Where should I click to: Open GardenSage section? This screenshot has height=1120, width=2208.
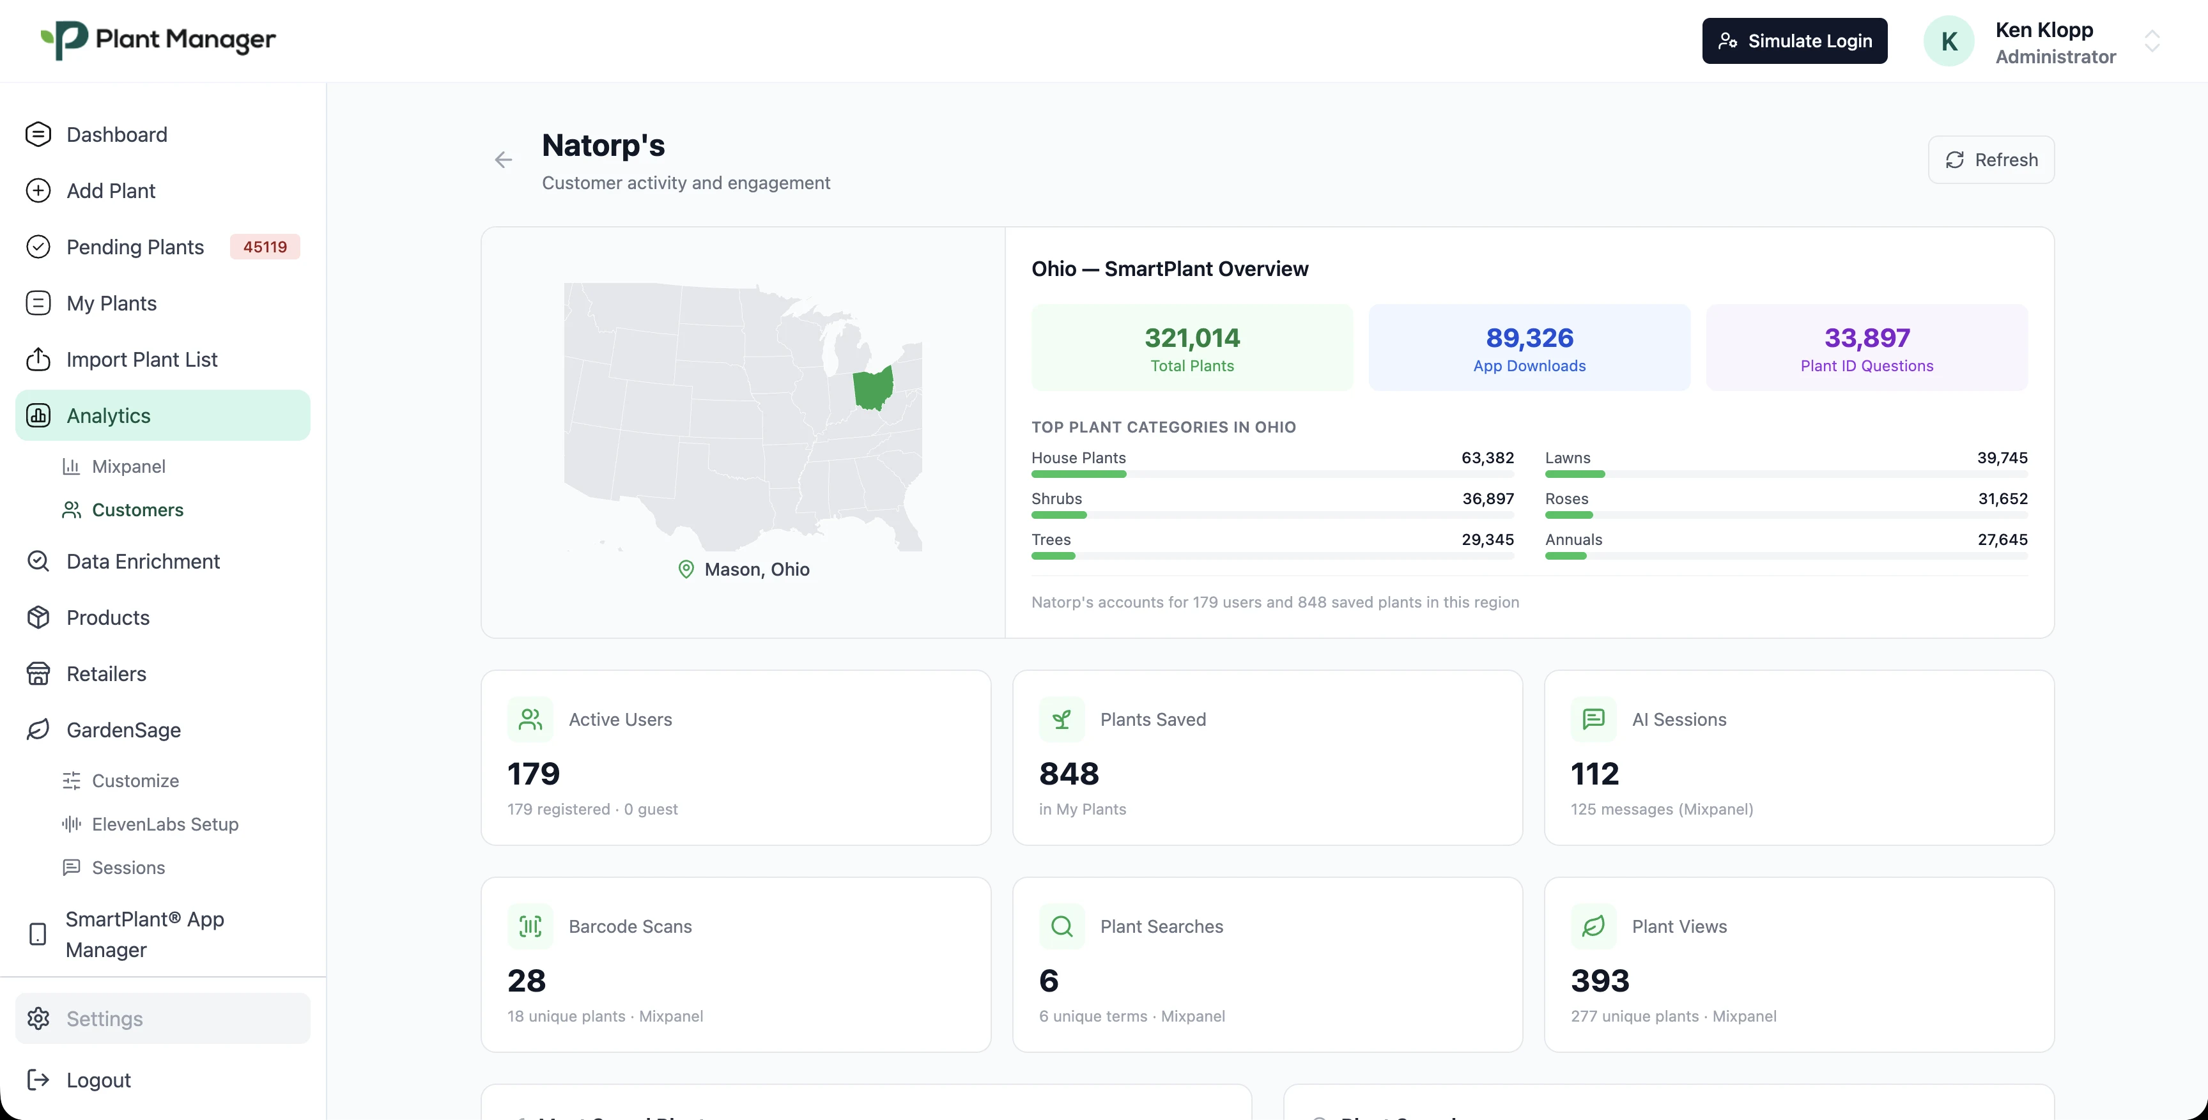(x=163, y=730)
